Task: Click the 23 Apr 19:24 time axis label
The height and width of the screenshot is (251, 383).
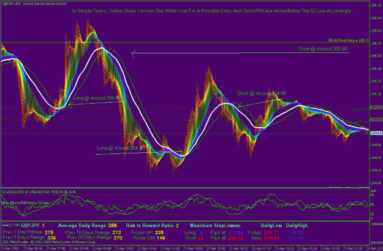Action: click(306, 248)
